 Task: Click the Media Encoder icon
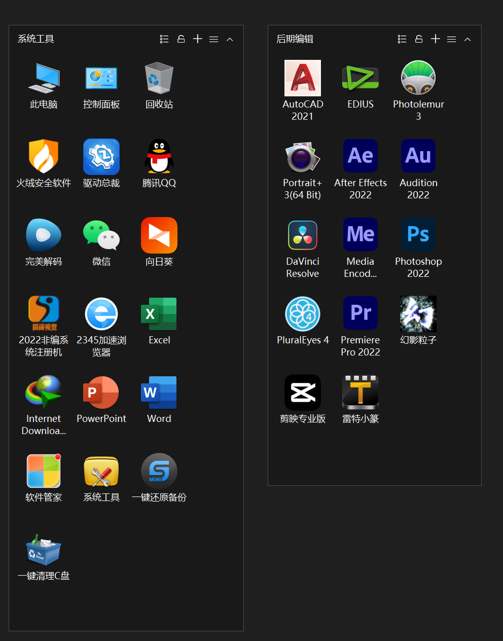click(x=361, y=235)
